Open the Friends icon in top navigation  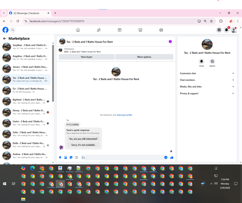[99, 30]
